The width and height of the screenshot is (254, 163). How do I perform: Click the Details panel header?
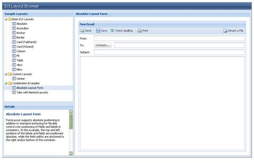(39, 106)
